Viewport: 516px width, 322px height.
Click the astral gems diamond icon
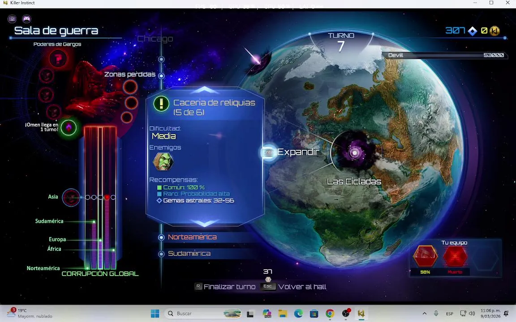point(473,31)
